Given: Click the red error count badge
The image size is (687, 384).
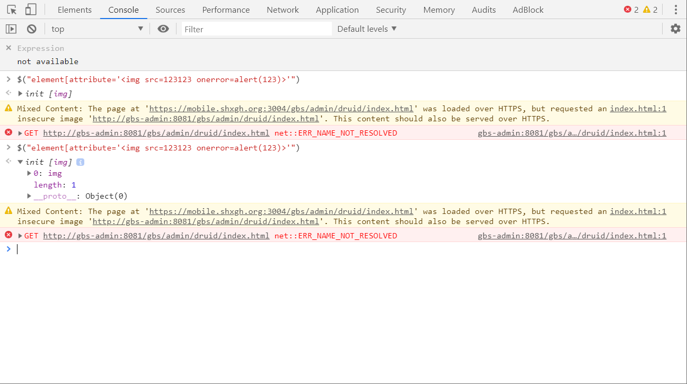Looking at the screenshot, I should pos(631,10).
